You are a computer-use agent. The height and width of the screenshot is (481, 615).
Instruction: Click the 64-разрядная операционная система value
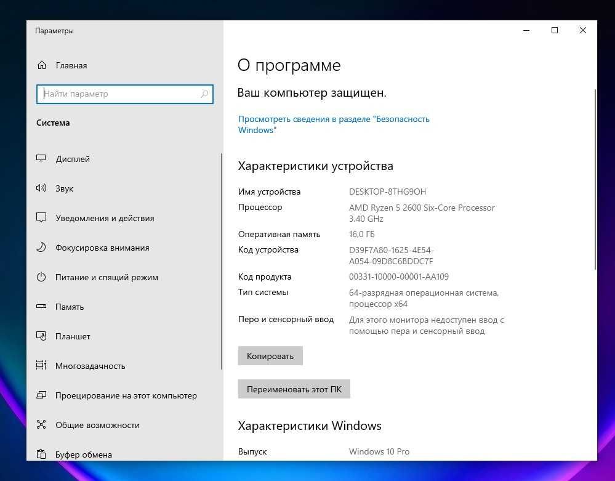pos(424,298)
